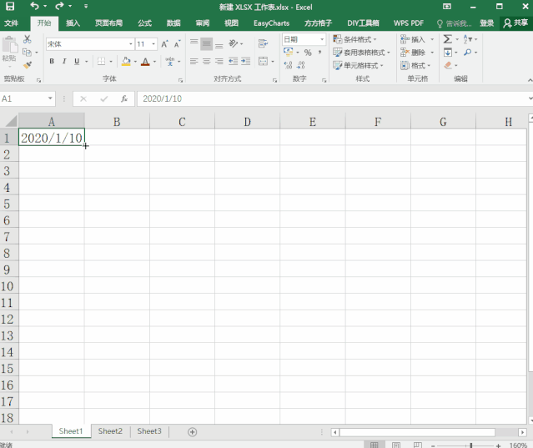Click the zoom slider handle
The image size is (533, 448).
click(x=471, y=445)
